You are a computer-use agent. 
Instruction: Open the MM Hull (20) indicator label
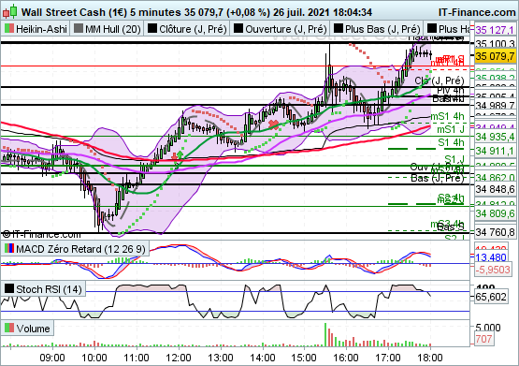(x=113, y=29)
